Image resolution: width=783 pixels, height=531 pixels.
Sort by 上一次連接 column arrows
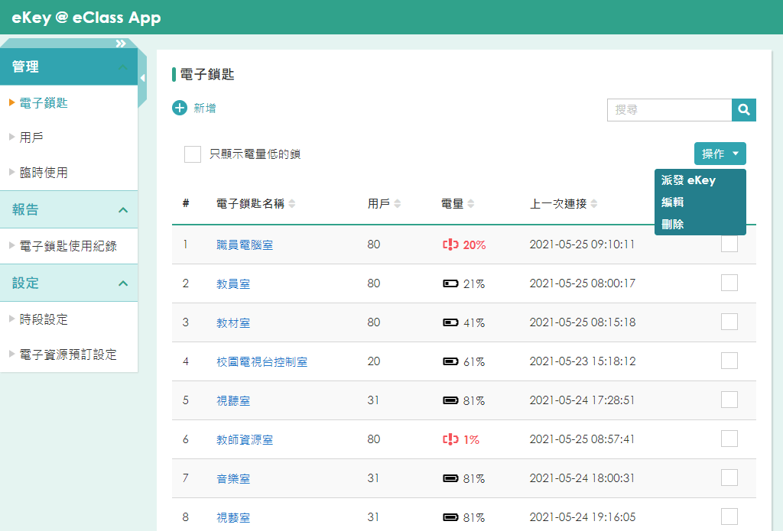pos(593,204)
